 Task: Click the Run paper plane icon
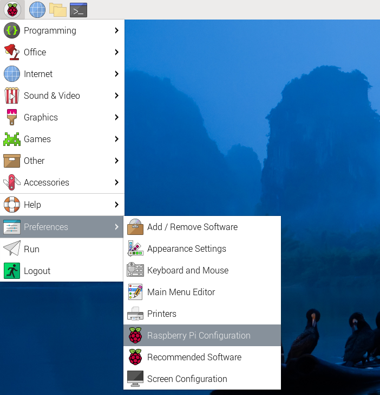(x=12, y=248)
